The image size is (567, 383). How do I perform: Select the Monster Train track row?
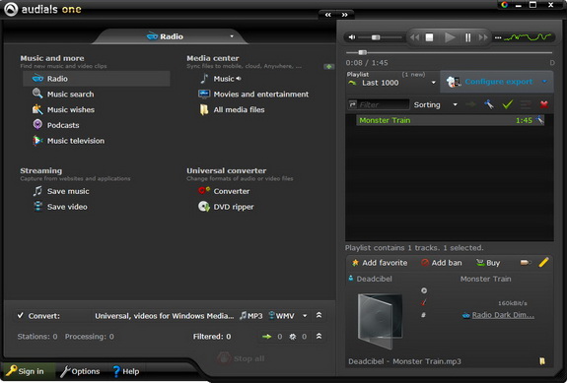[450, 120]
